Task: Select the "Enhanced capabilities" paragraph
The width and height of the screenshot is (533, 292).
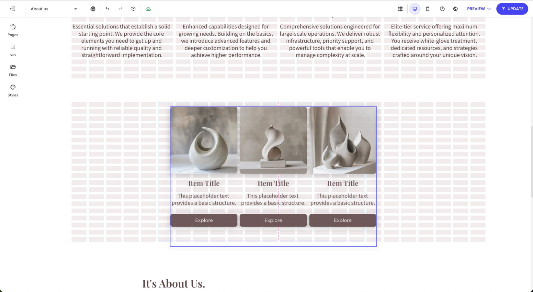Action: point(226,41)
